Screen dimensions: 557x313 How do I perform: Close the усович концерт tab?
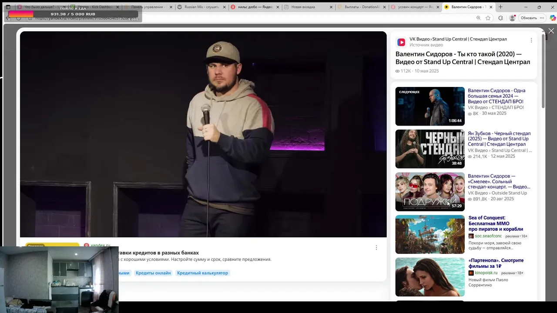pos(438,7)
